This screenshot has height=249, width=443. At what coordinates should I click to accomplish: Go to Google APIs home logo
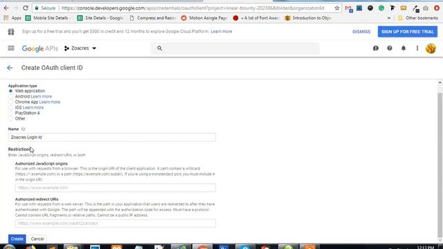[40, 48]
